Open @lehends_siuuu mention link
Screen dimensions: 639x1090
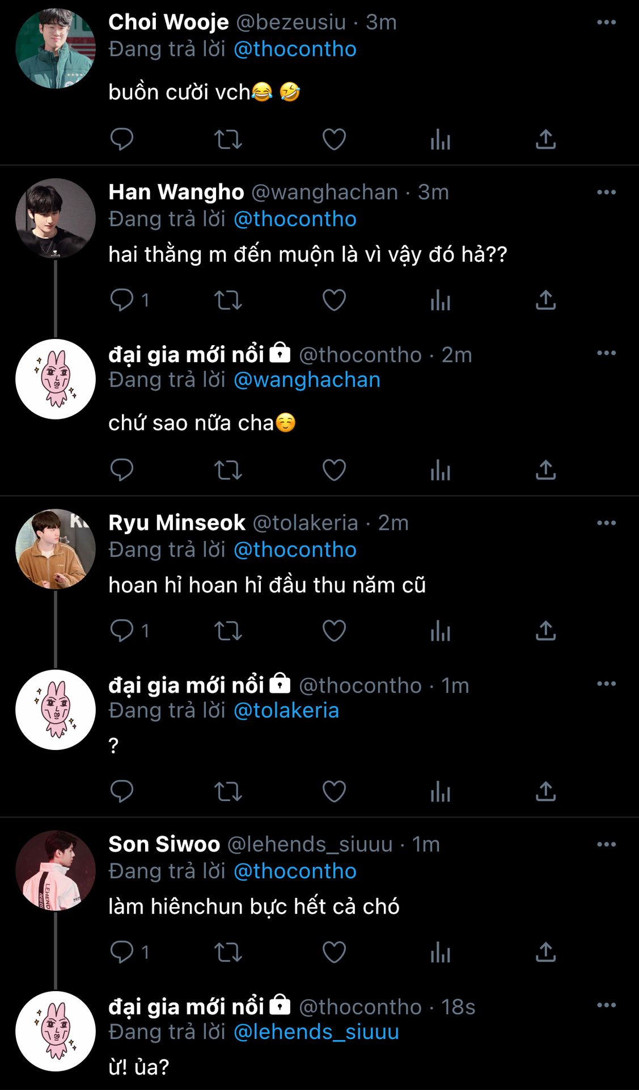316,1032
